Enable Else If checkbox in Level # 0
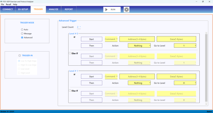The height and width of the screenshot is (113, 213). [70, 53]
